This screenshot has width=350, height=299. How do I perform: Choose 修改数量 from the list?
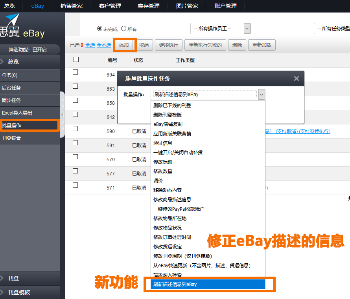coord(208,171)
